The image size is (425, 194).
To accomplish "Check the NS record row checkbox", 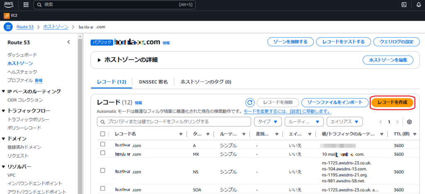I will click(103, 170).
